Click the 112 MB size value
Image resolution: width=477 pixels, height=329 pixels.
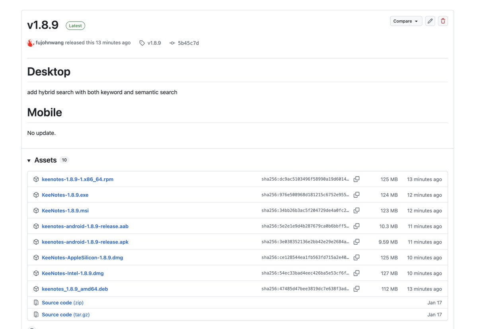390,289
